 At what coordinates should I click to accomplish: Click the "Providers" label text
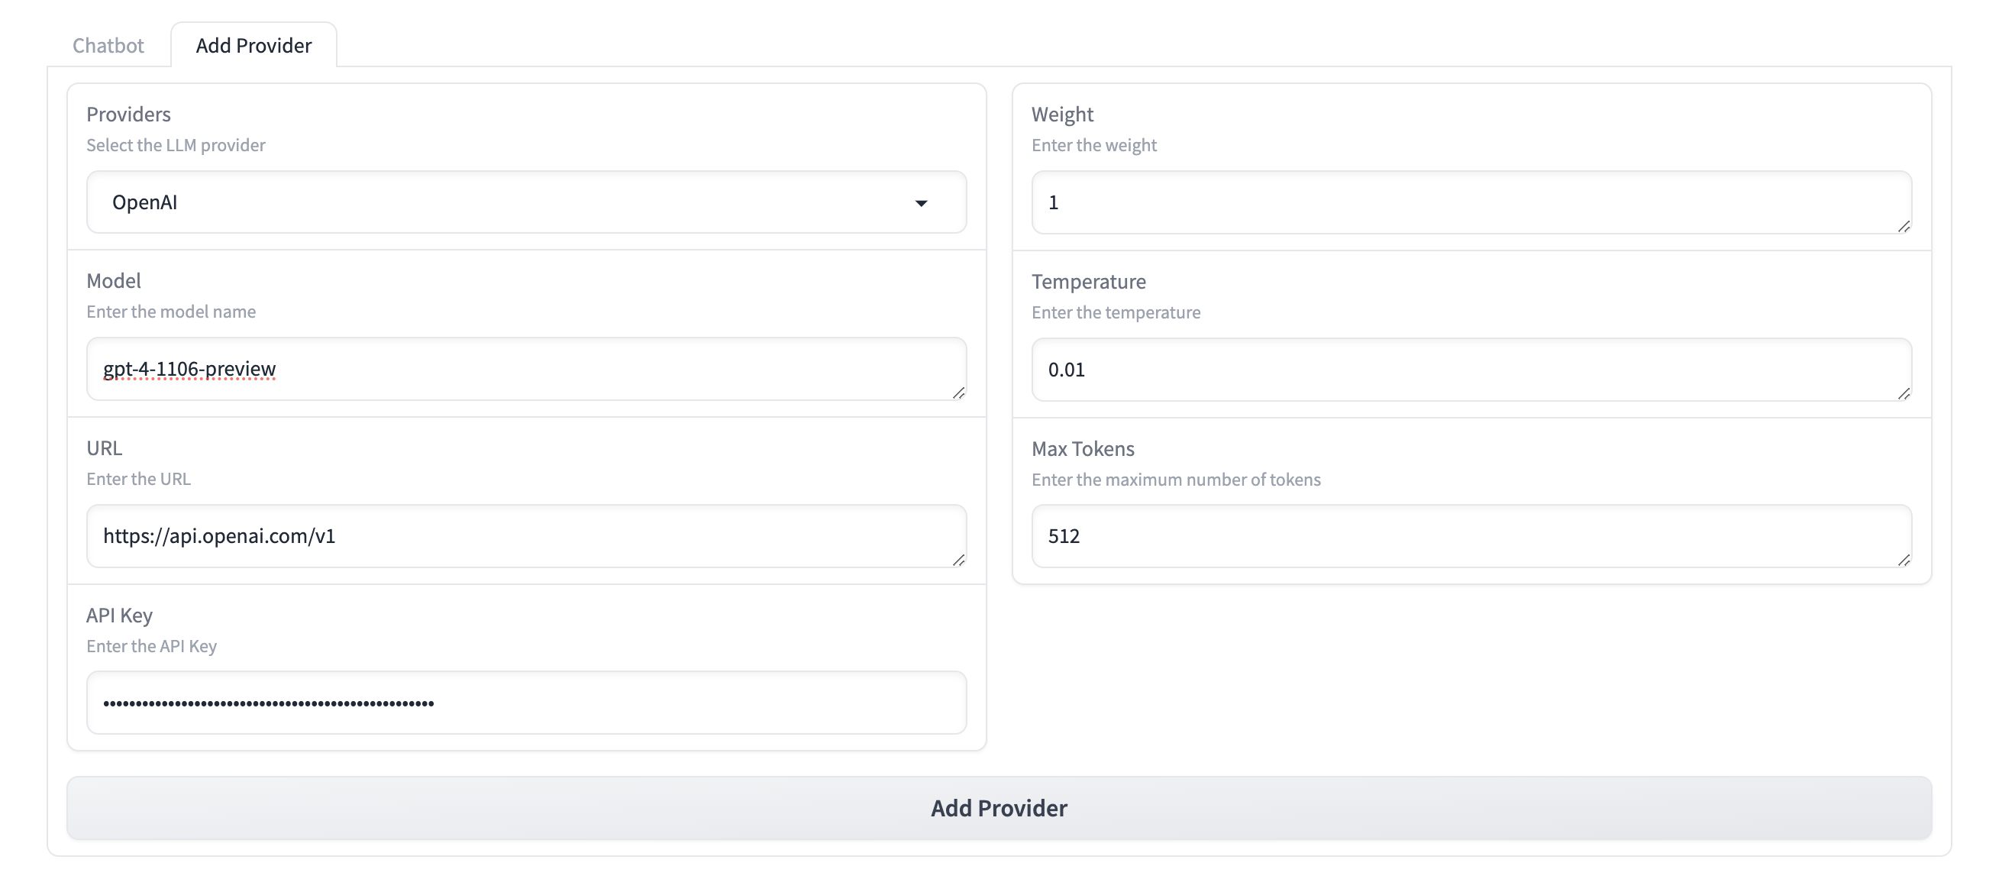click(129, 114)
